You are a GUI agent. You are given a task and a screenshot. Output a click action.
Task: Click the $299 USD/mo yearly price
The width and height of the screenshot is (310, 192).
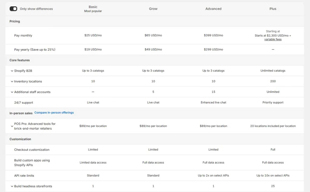pyautogui.click(x=213, y=49)
